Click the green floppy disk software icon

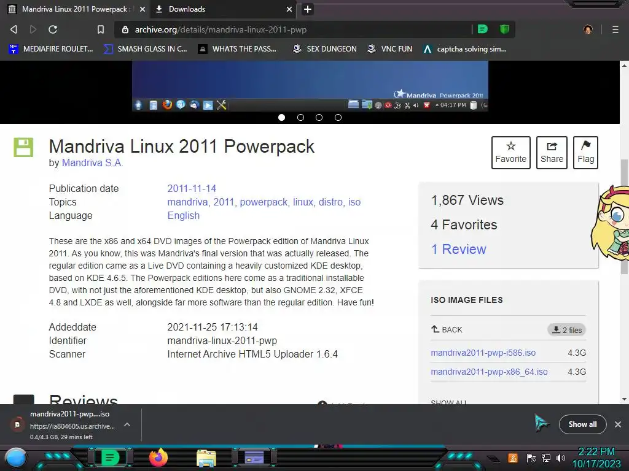tap(24, 147)
